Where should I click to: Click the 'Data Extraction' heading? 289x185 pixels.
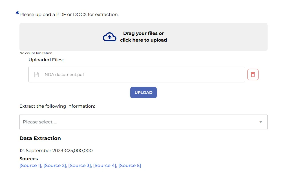(x=40, y=138)
